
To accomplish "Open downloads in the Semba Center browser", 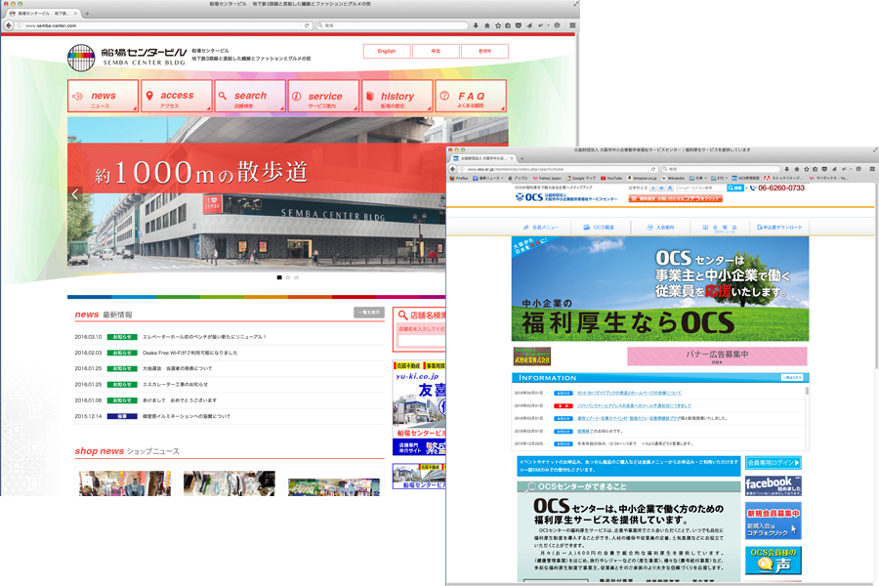I will point(476,25).
